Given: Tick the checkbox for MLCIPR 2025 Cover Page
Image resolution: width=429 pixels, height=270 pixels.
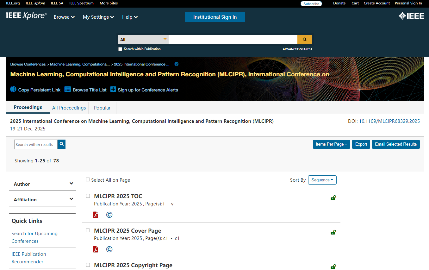Looking at the screenshot, I should [x=88, y=230].
